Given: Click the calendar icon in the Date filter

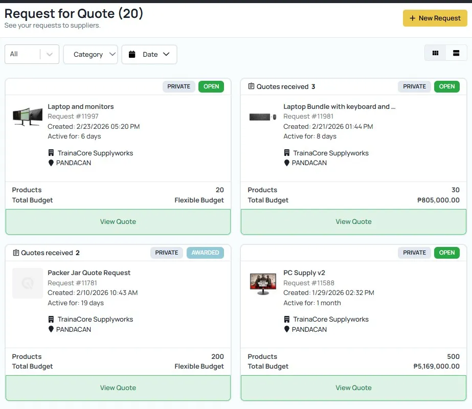Looking at the screenshot, I should pos(133,54).
